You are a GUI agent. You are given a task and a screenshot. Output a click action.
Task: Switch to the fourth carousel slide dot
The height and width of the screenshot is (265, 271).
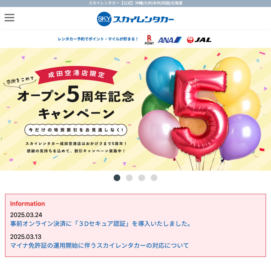tap(154, 178)
